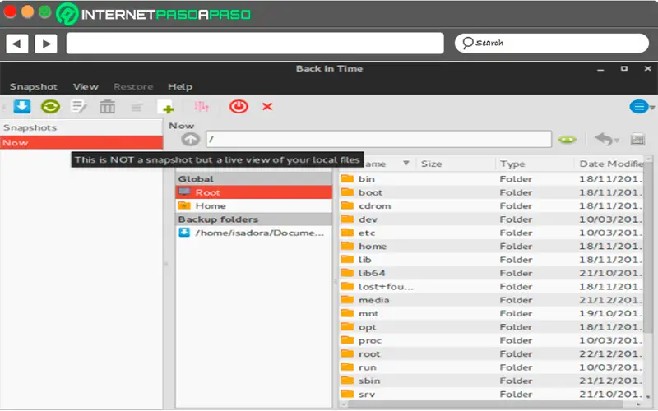The height and width of the screenshot is (411, 658).
Task: Select the cdrom folder row
Action: click(491, 206)
